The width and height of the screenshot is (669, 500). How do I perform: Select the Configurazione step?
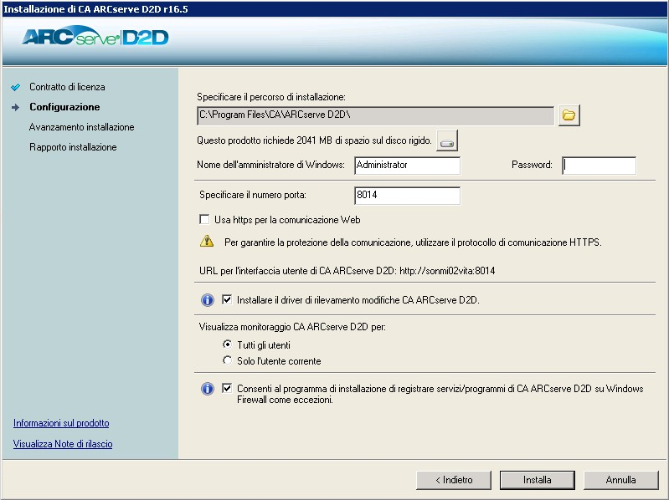(x=64, y=107)
